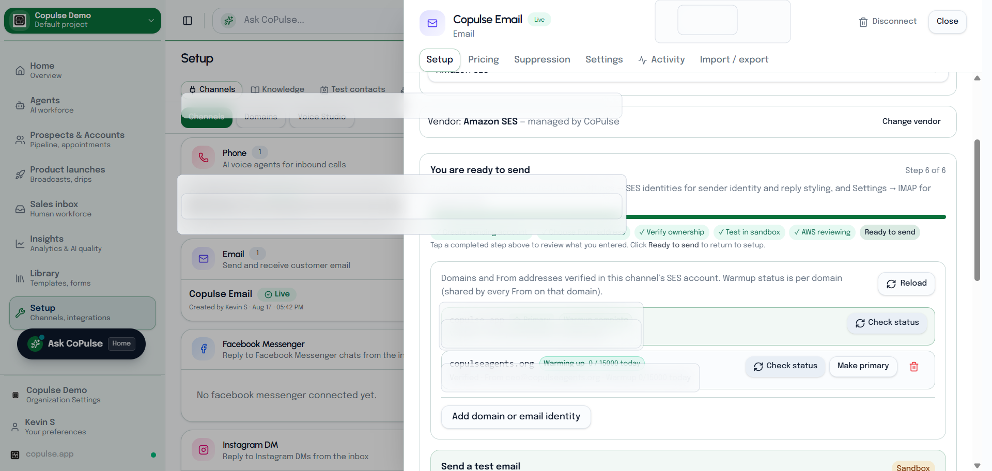Reload the verified domains list

click(x=906, y=284)
